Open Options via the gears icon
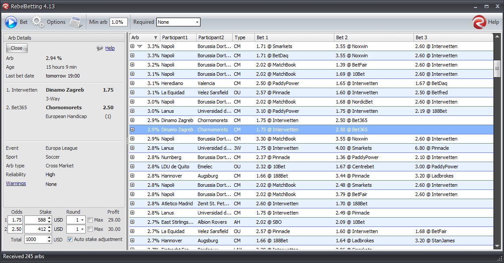This screenshot has height=263, width=504. (x=38, y=22)
